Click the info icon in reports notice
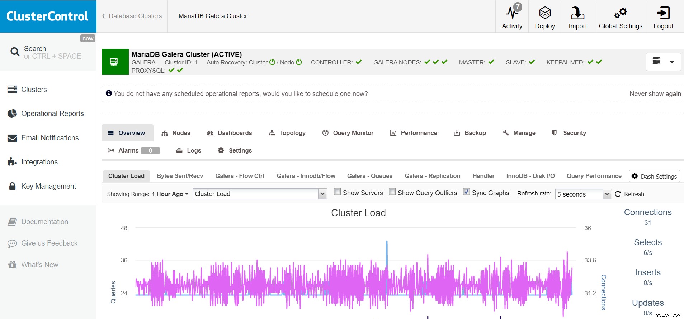 109,93
